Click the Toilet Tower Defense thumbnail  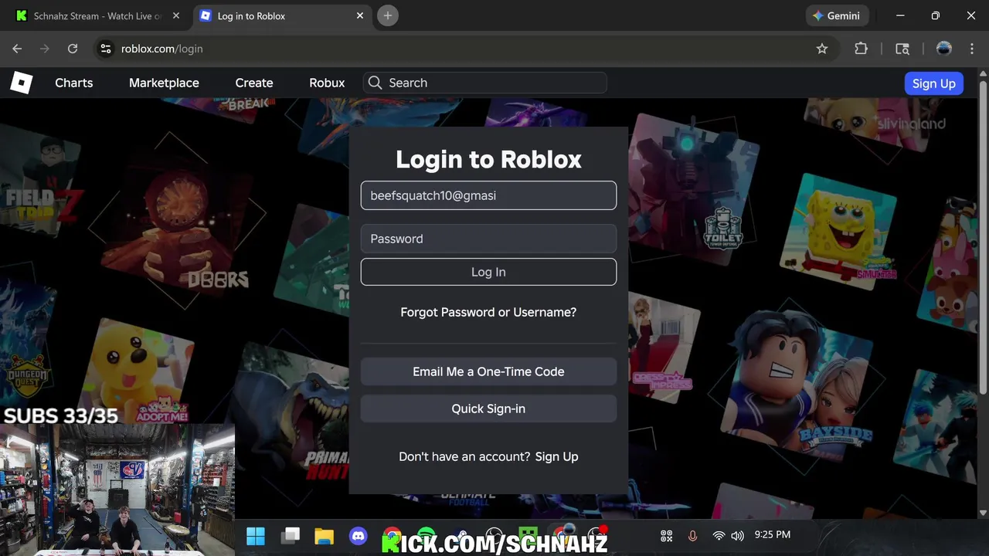693,189
